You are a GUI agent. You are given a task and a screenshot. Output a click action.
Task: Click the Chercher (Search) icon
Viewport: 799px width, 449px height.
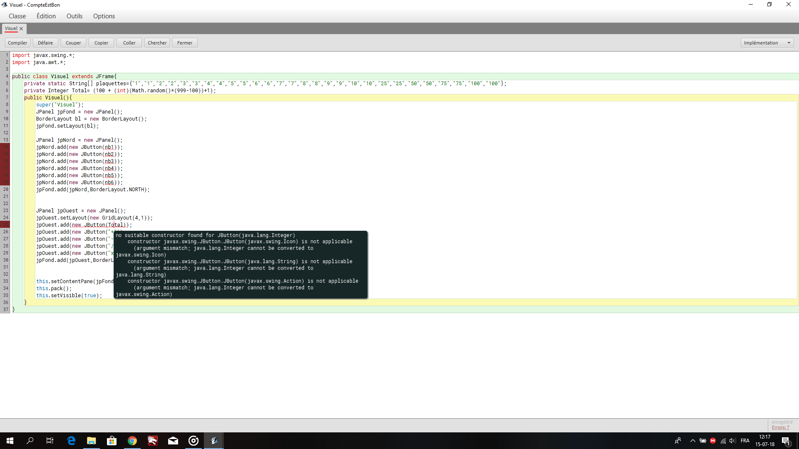coord(157,42)
